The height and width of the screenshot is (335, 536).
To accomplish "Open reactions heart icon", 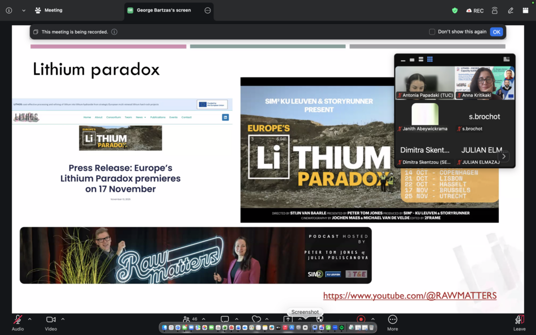I will click(256, 319).
